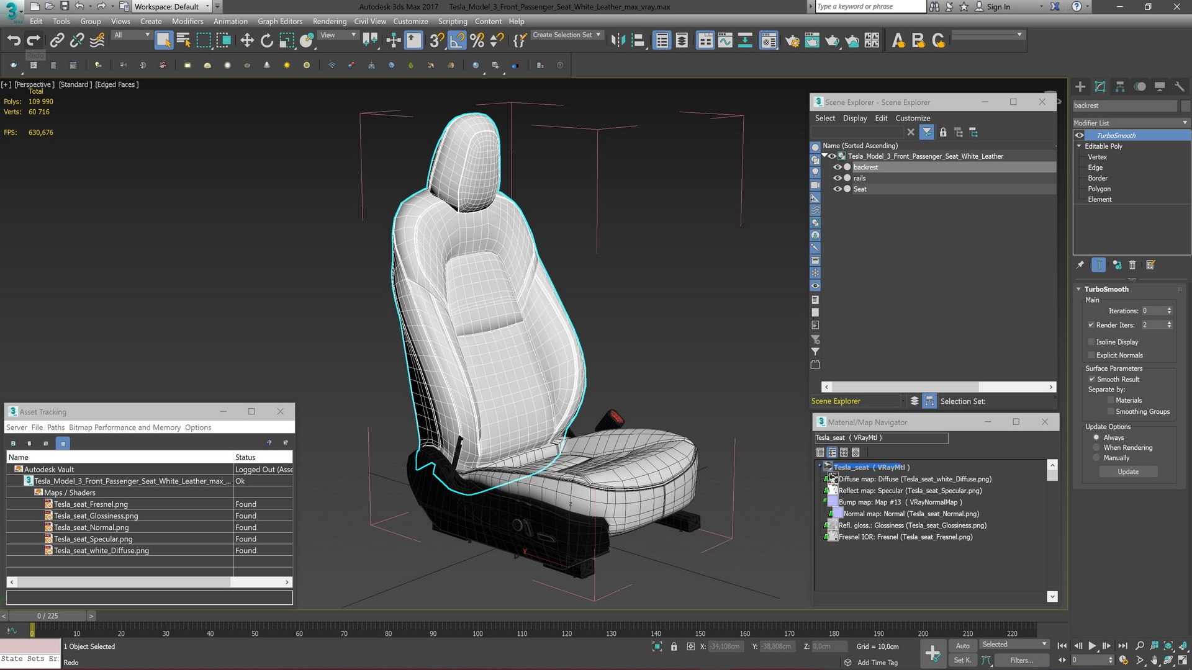Screen dimensions: 1192x670
Task: Open the Utilities wrench panel icon
Action: (1180, 87)
